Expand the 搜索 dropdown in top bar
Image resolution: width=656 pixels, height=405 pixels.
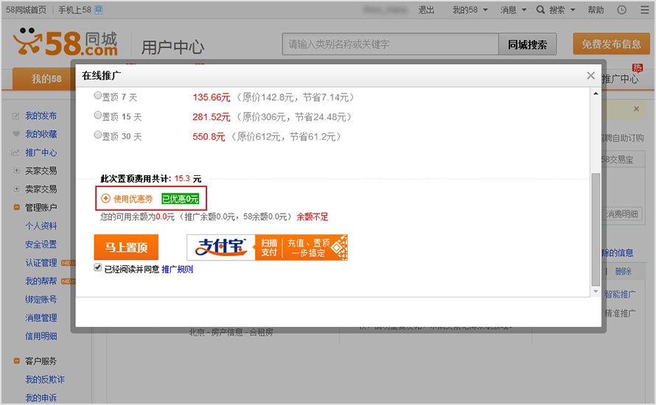pos(562,10)
